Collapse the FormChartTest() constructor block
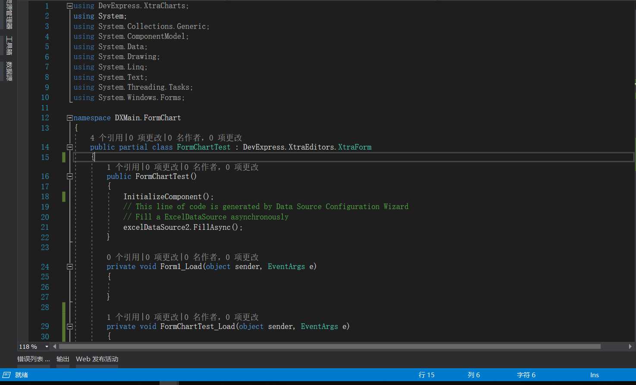Screen dimensions: 636x385 (x=70, y=176)
